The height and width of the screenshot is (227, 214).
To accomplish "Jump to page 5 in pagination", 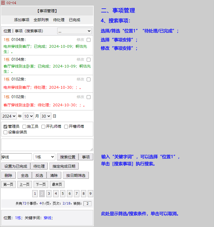I will pos(63,194).
